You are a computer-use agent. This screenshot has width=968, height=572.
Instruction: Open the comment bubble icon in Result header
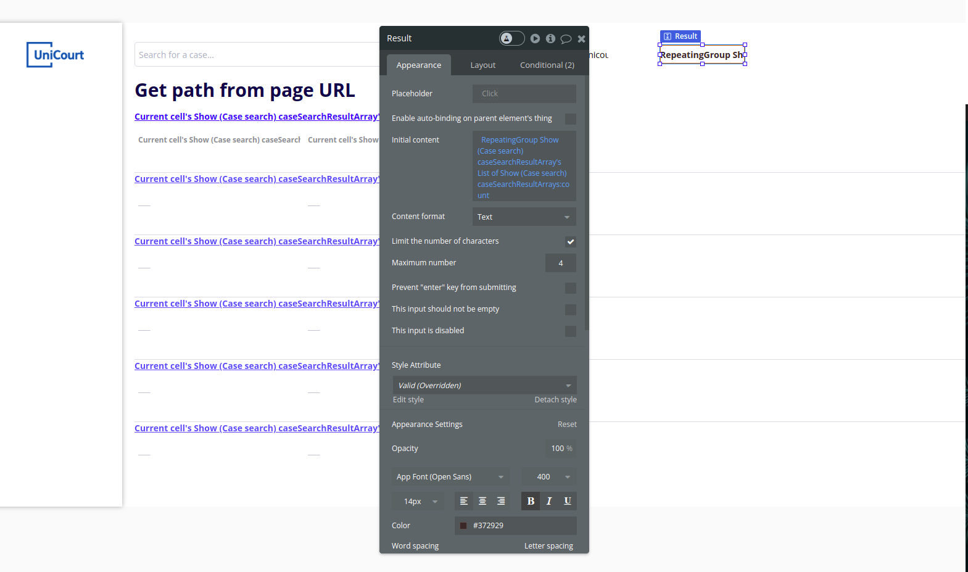click(566, 39)
